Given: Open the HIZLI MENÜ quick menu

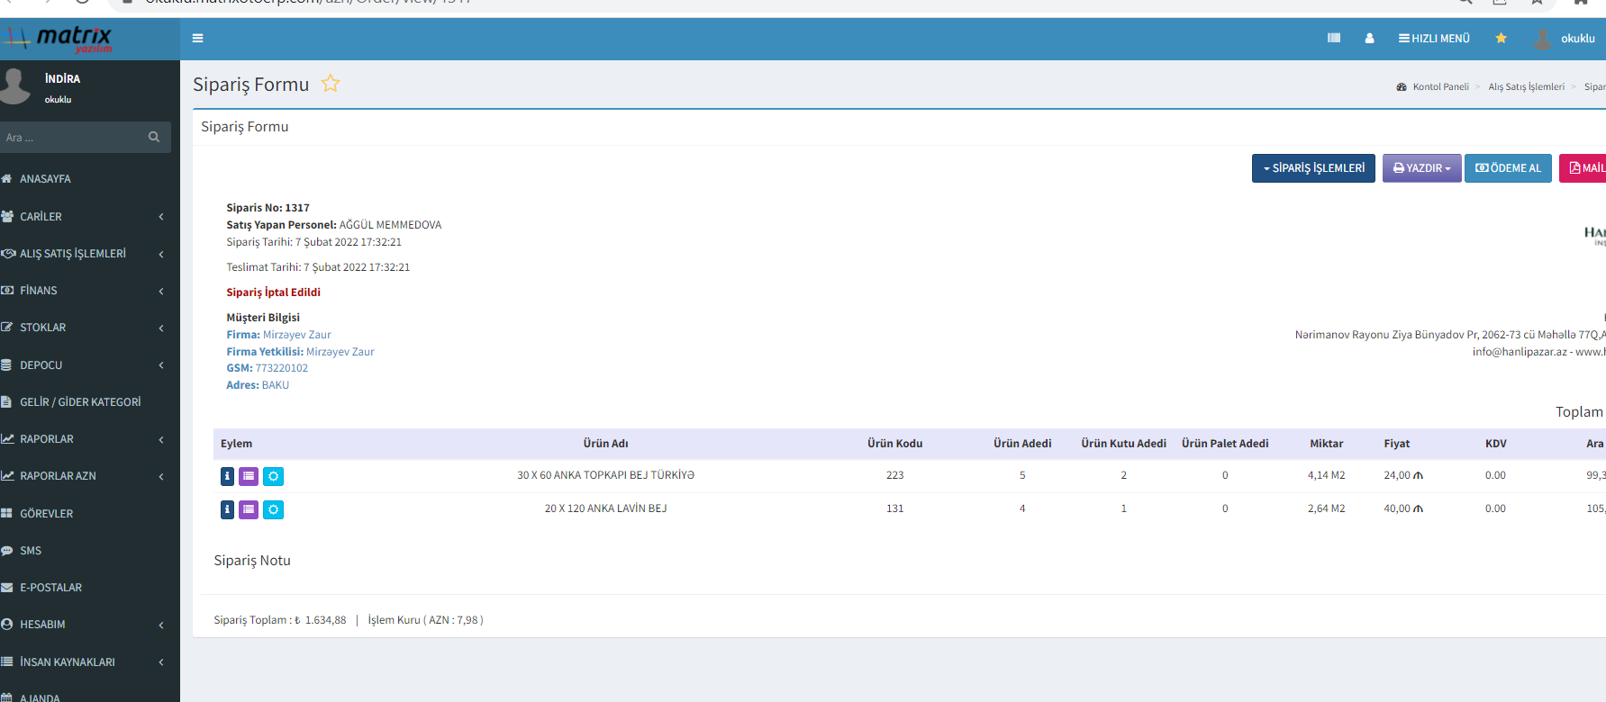Looking at the screenshot, I should pos(1434,39).
